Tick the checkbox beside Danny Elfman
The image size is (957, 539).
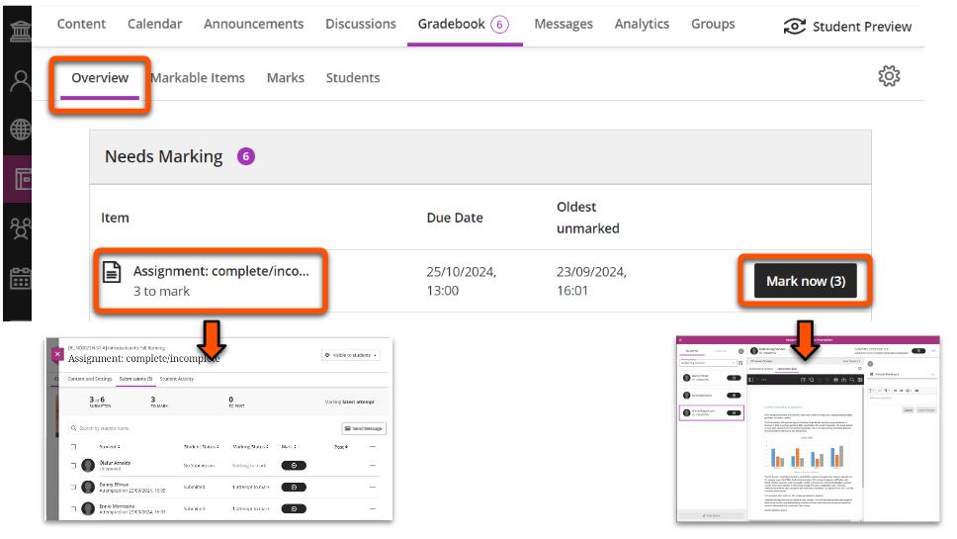pyautogui.click(x=73, y=488)
